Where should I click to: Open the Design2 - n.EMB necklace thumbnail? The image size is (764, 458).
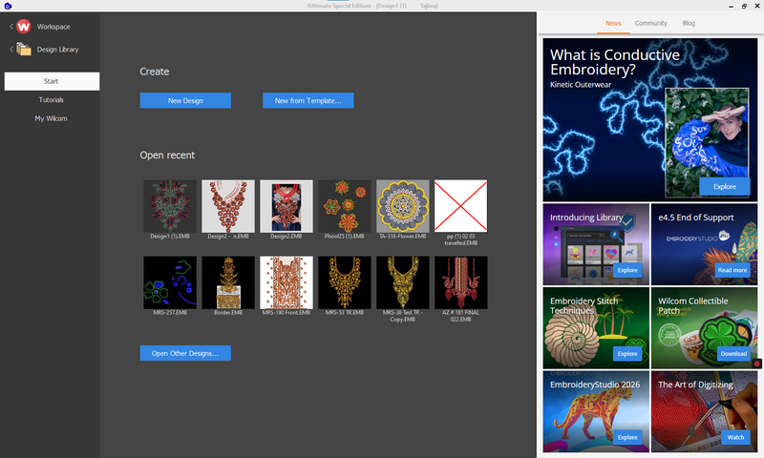click(x=228, y=206)
